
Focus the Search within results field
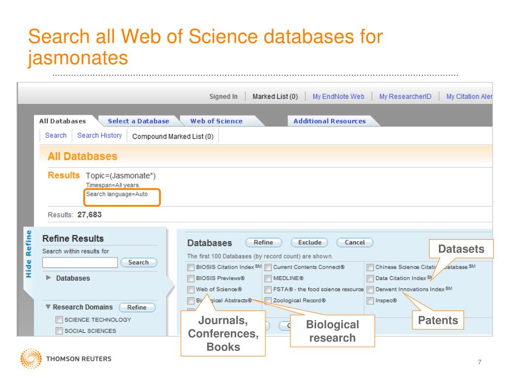[80, 262]
